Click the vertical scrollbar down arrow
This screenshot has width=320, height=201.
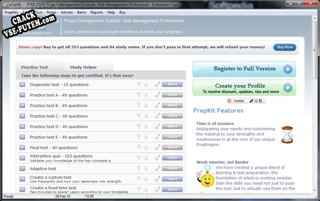tap(314, 190)
